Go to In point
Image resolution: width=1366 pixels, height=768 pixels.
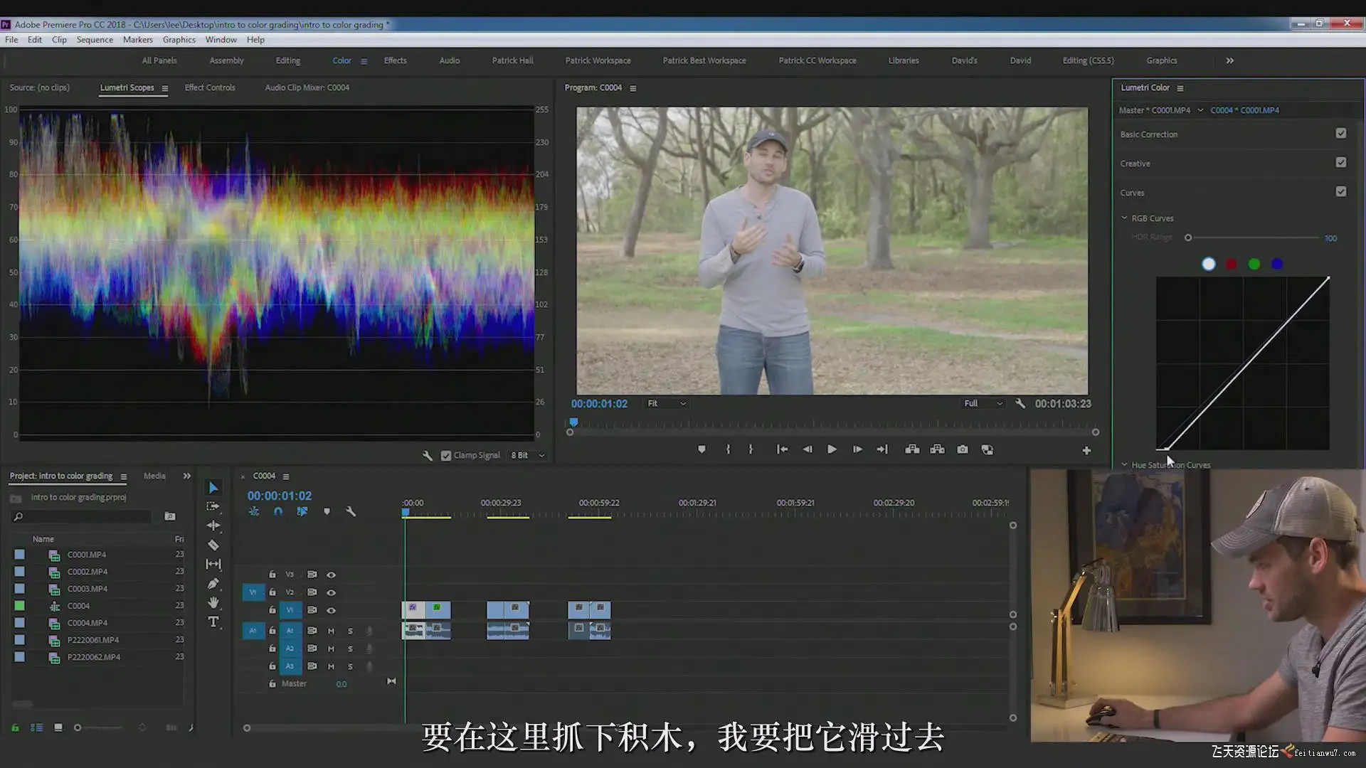[x=782, y=449]
